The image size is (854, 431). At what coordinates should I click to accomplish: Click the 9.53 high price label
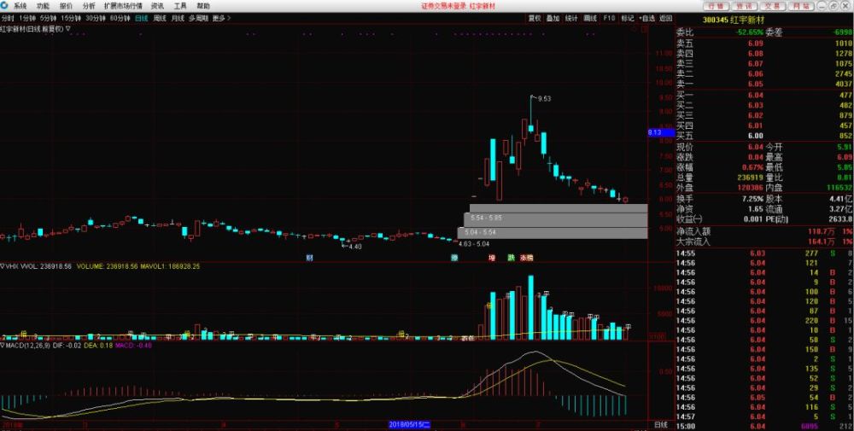pyautogui.click(x=544, y=99)
